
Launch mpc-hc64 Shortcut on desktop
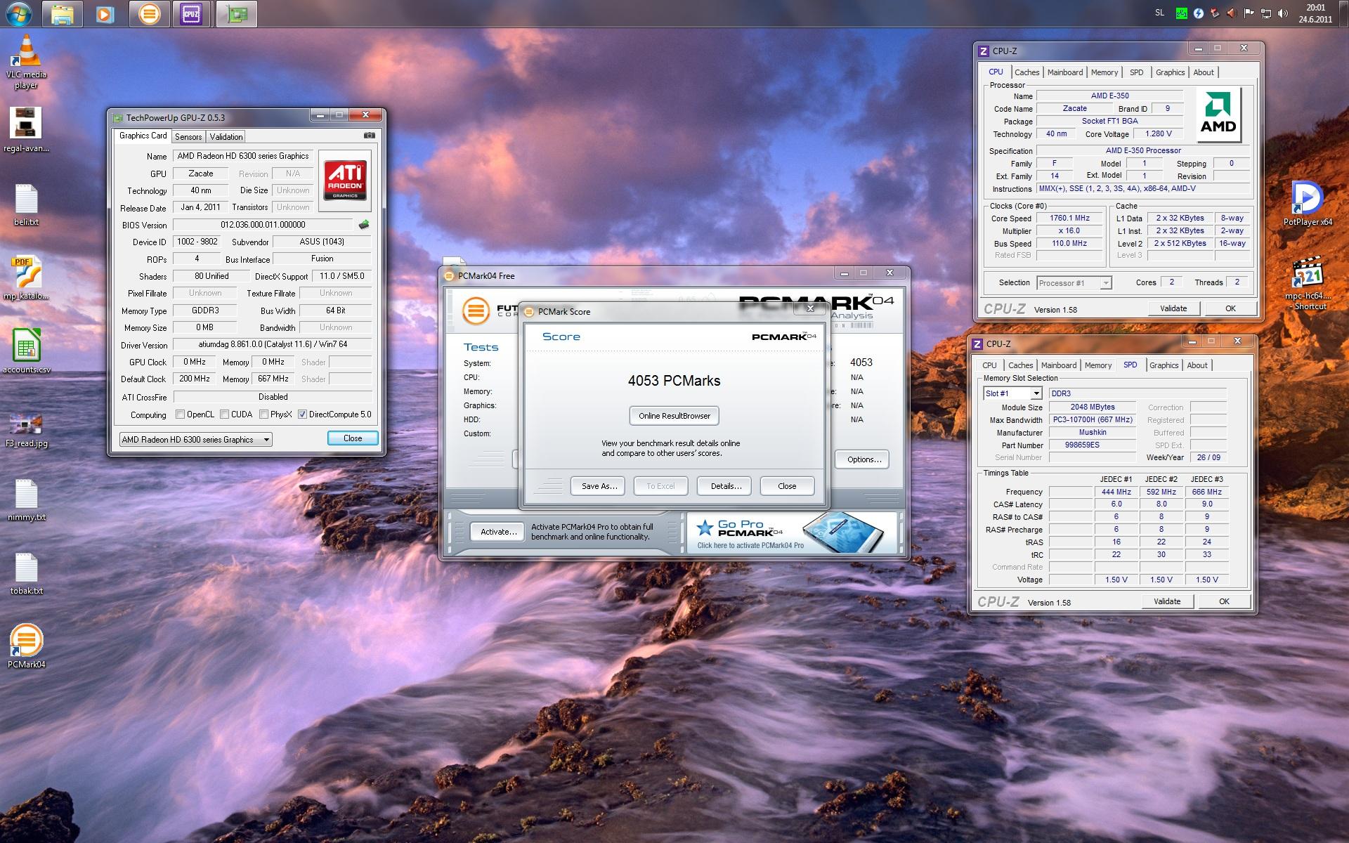(x=1308, y=283)
